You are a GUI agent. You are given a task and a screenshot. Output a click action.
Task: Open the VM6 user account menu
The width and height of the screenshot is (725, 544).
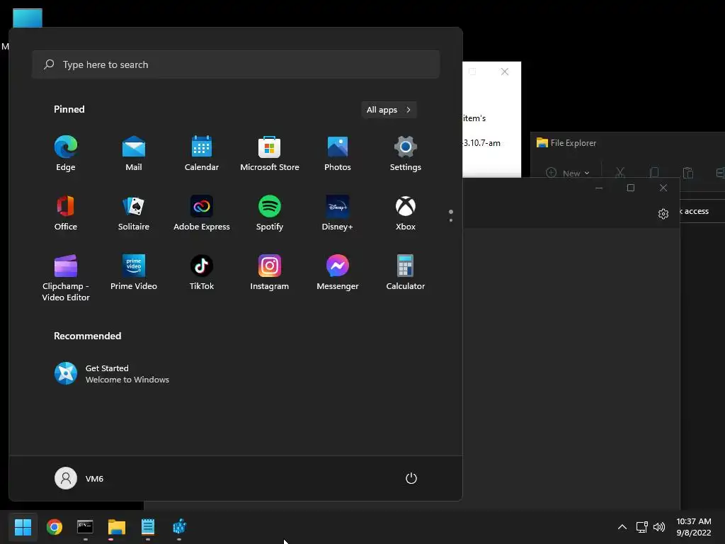pos(79,478)
